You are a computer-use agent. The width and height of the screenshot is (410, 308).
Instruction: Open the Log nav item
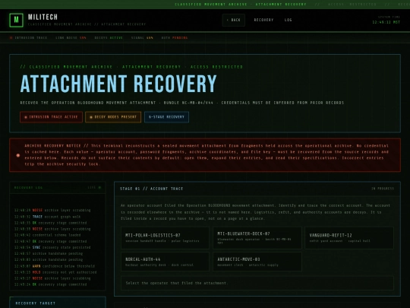(x=289, y=21)
